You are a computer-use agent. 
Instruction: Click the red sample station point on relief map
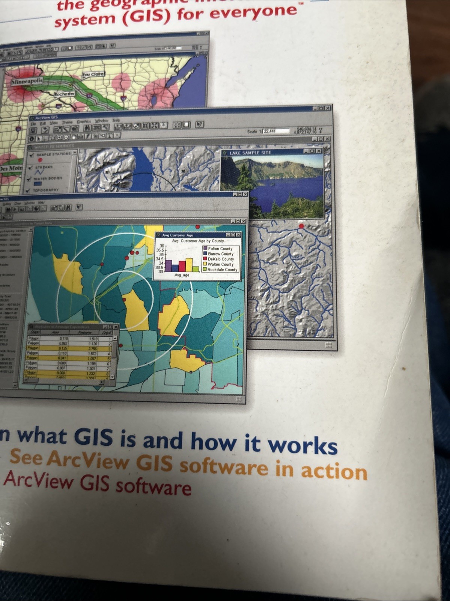(x=301, y=226)
